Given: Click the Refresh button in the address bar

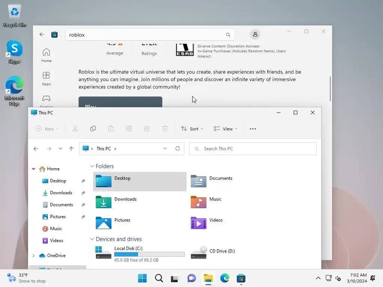Looking at the screenshot, I should click(178, 148).
